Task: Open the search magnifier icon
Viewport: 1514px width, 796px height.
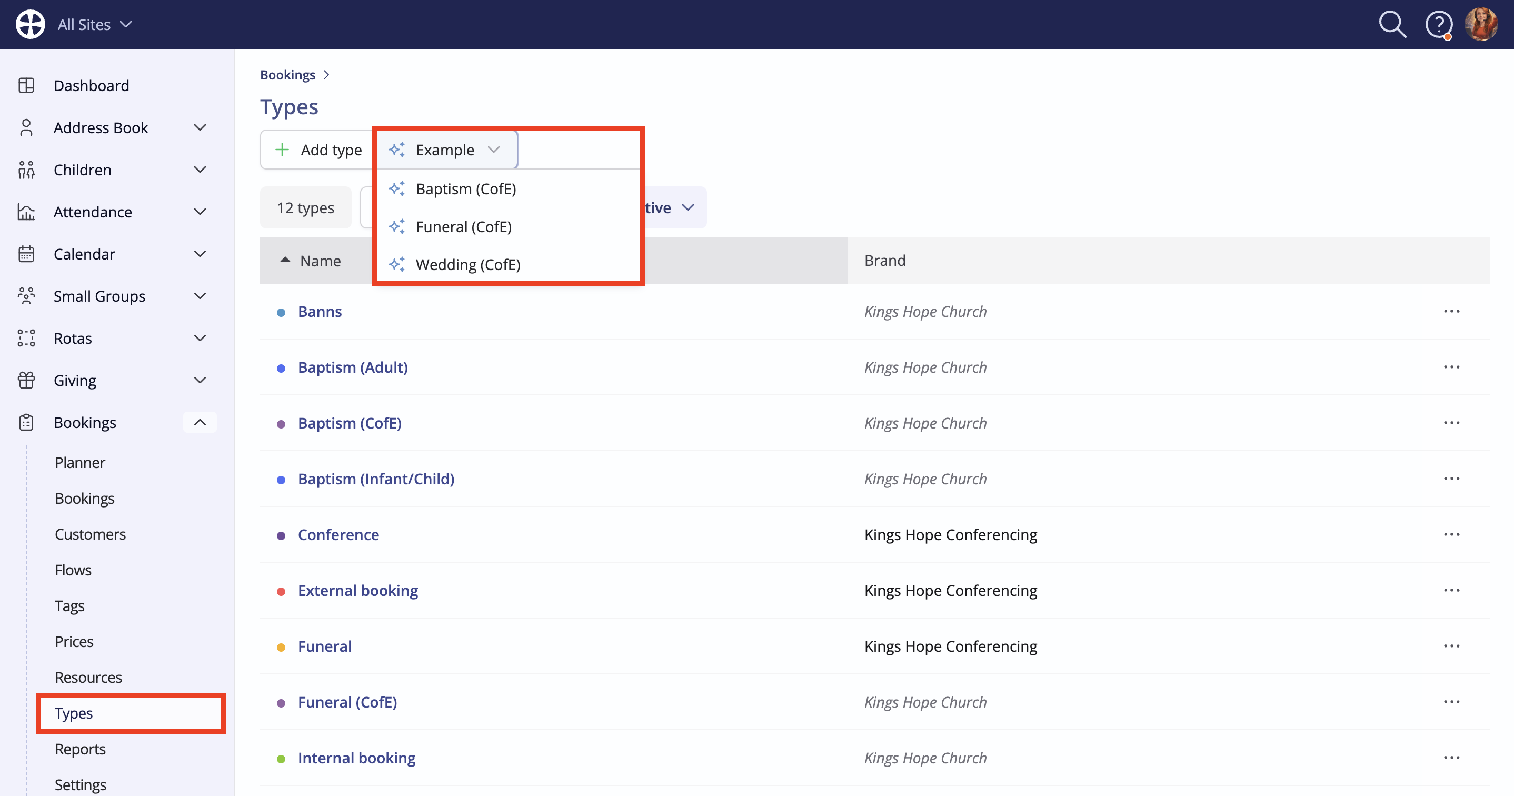Action: point(1392,25)
